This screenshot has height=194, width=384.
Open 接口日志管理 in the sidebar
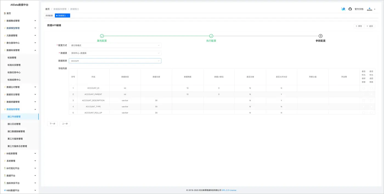tap(14, 124)
